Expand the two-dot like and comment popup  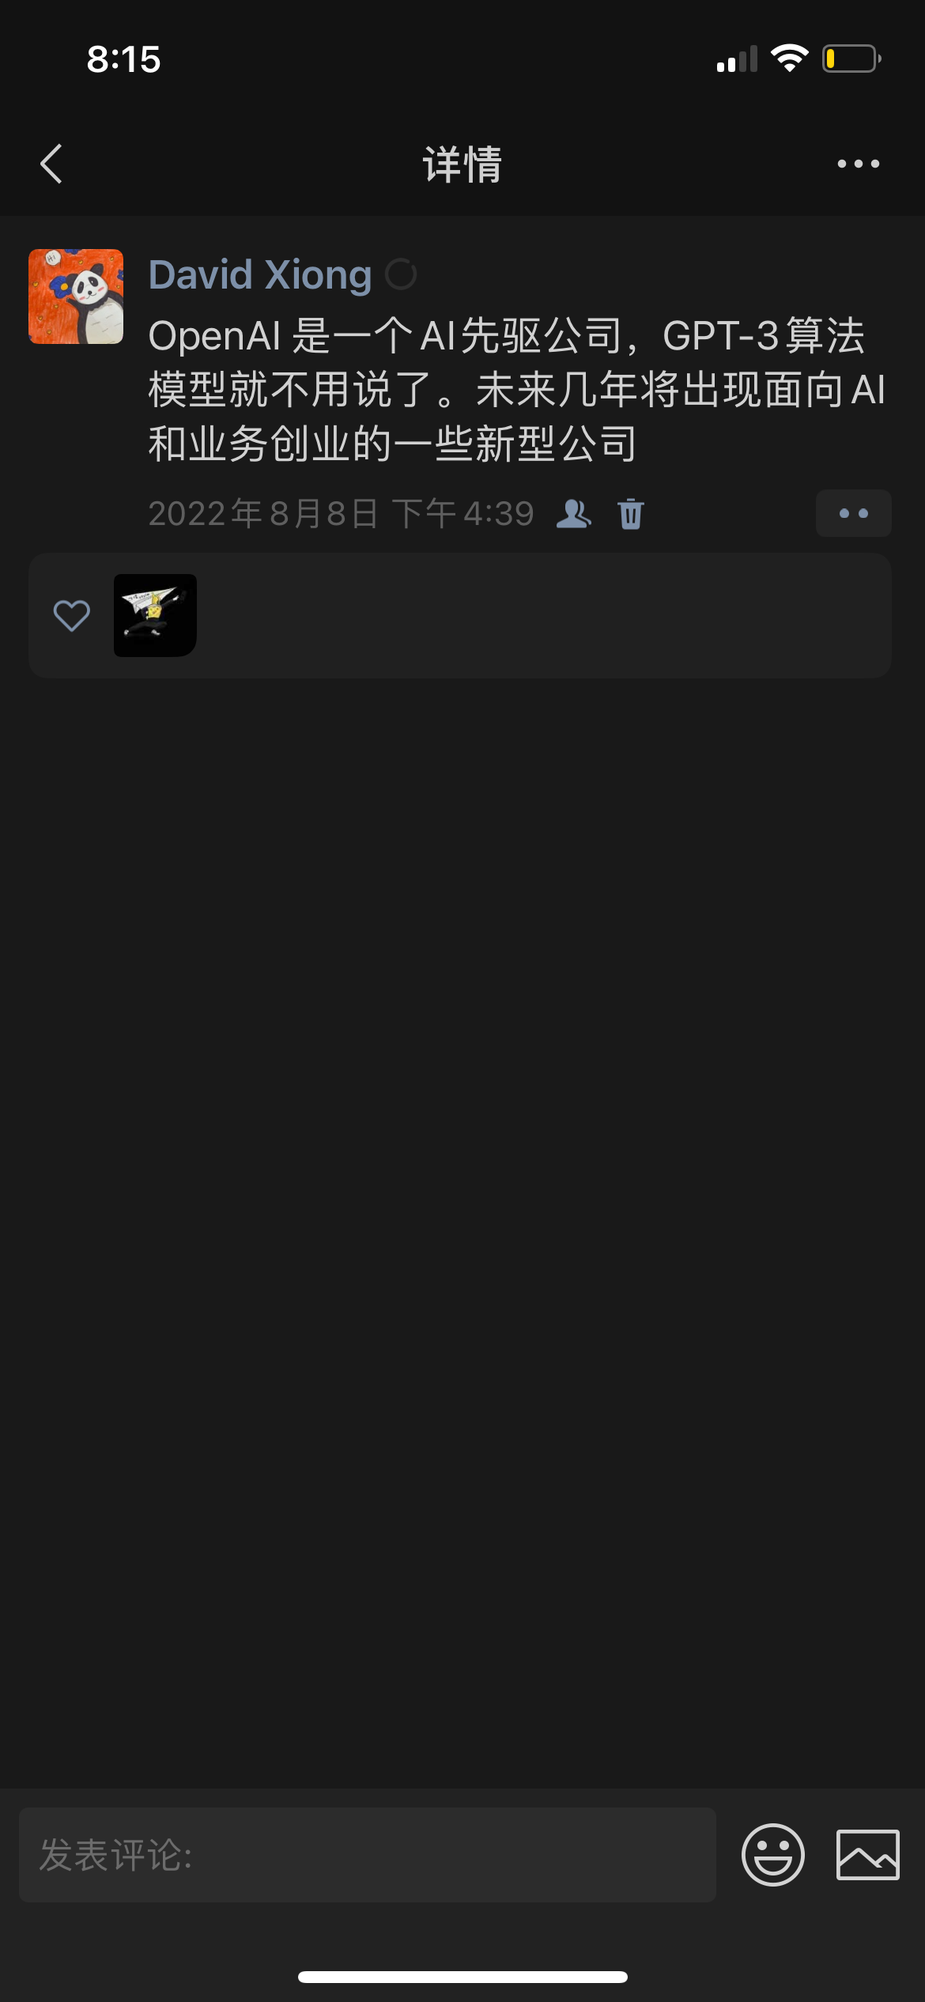[854, 514]
